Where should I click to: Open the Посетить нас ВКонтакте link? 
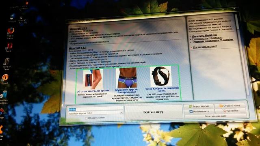207,39
